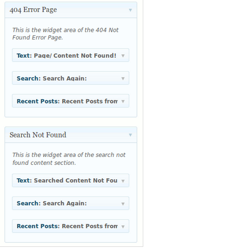
Task: Click the 404 Error Page heading title
Action: (x=33, y=10)
